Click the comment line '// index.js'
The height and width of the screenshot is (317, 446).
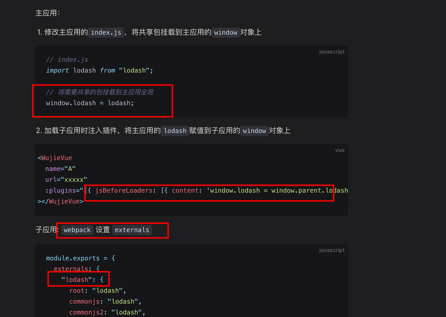click(67, 60)
